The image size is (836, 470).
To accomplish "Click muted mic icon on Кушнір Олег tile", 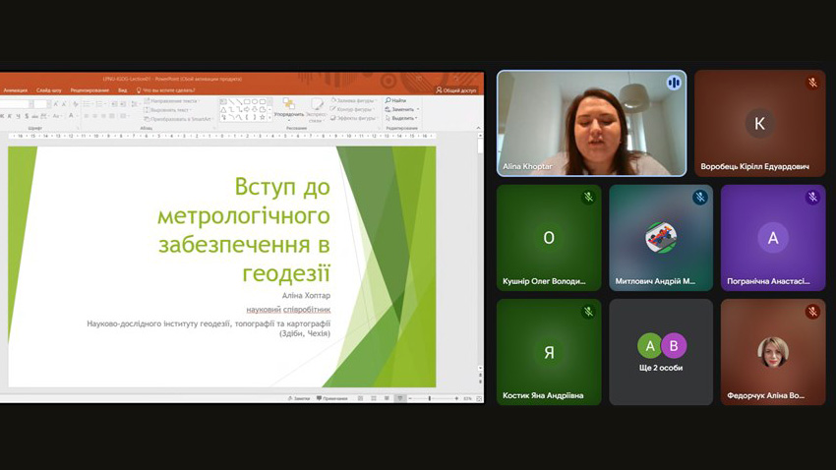I will tap(588, 198).
